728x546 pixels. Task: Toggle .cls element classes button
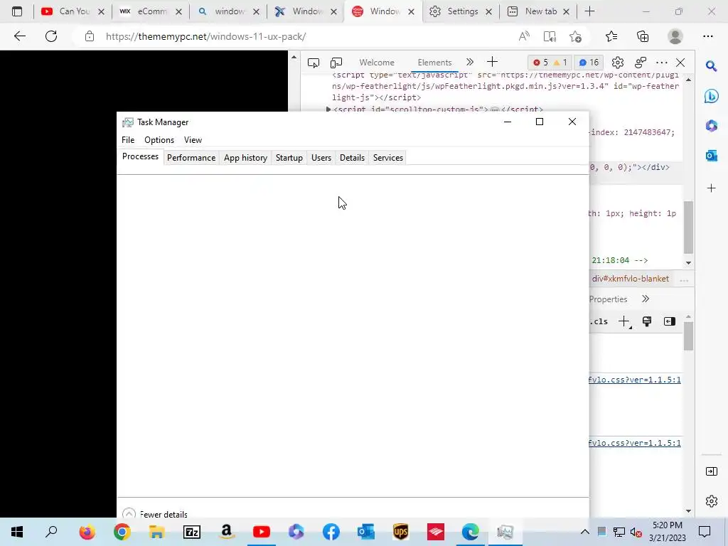[x=599, y=321]
